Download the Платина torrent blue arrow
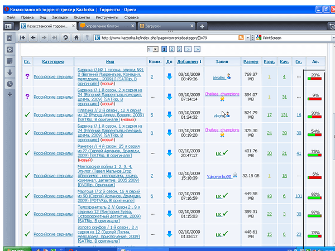Viewport: 335px width, 251px height. (169, 115)
